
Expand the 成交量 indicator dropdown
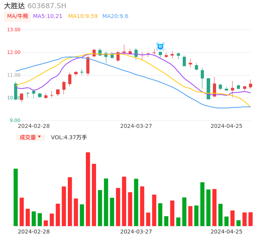(x=30, y=137)
